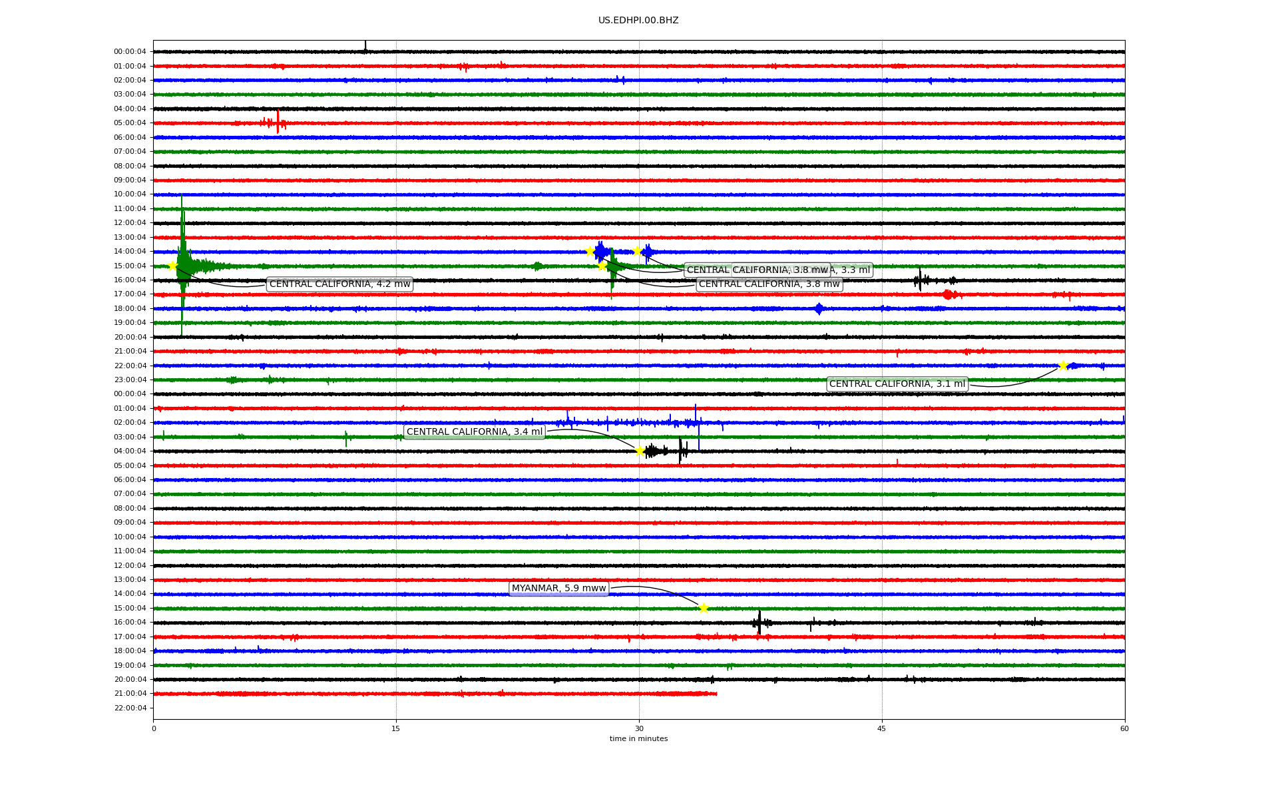Open the CENTRAL CALIFORNIA, 3.1 ml annotation

click(x=897, y=384)
